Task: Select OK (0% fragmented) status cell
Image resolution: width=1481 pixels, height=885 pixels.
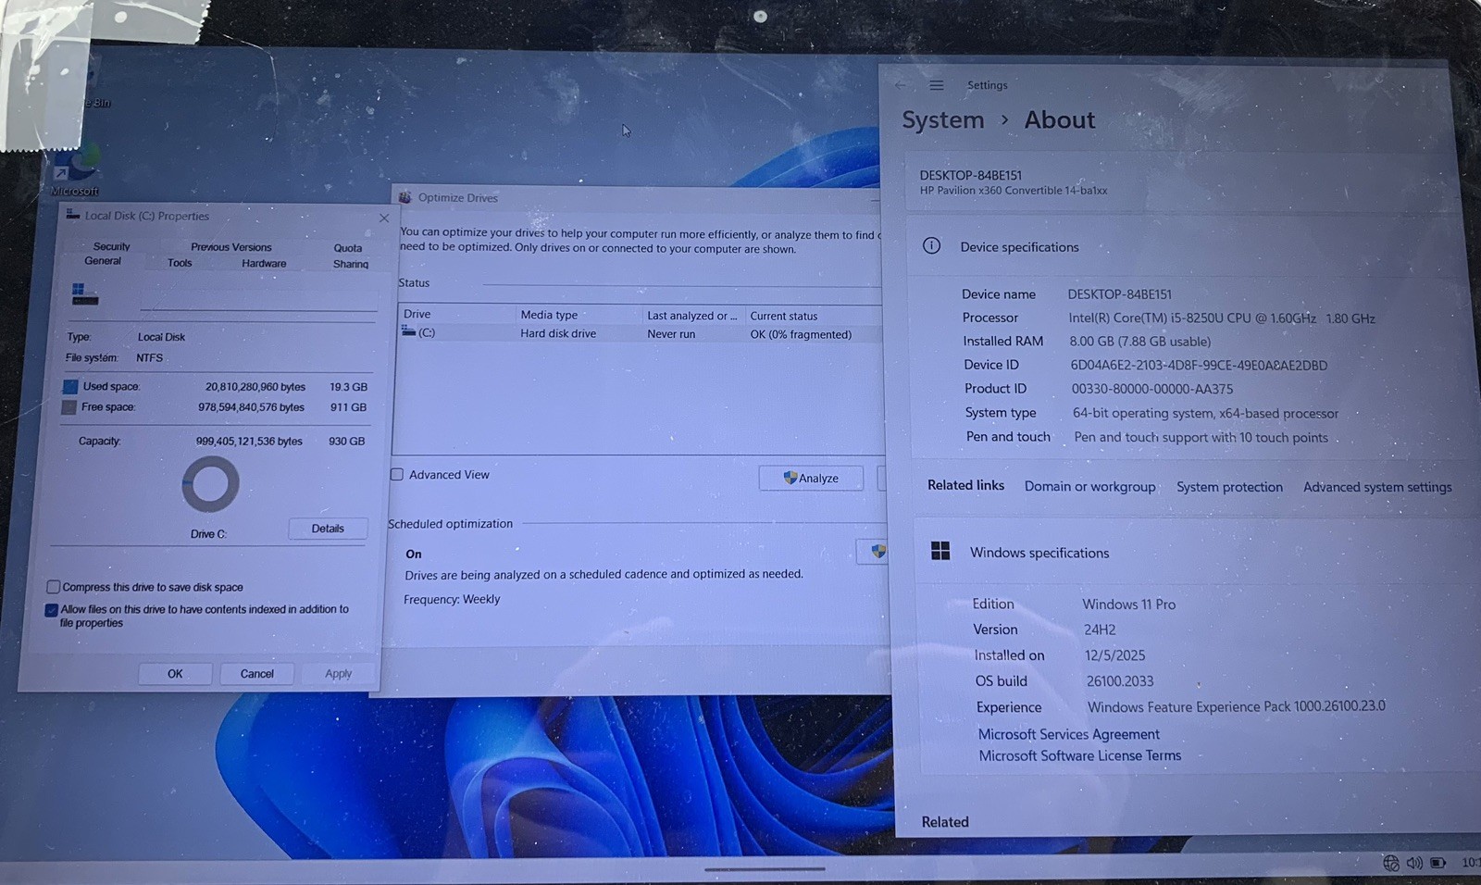Action: tap(801, 335)
